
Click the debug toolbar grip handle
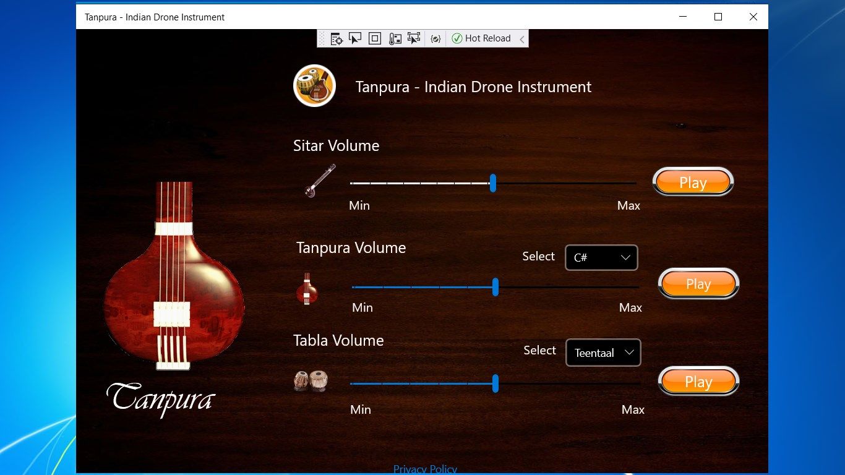(x=322, y=38)
